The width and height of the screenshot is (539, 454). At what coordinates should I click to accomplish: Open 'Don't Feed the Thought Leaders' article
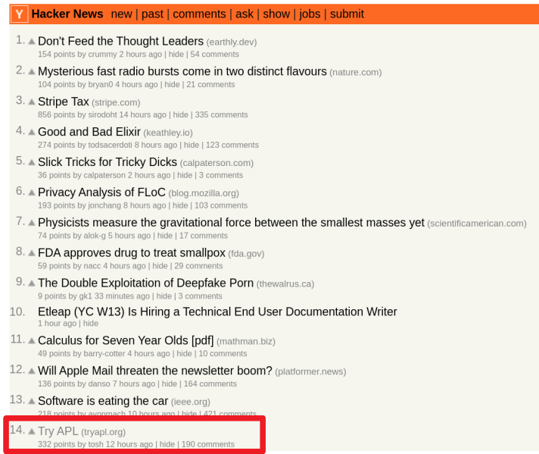click(x=120, y=41)
